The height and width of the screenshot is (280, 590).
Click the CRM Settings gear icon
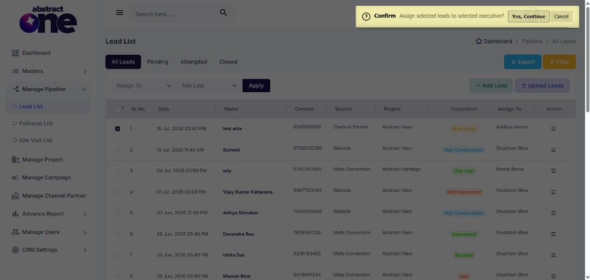tap(15, 250)
